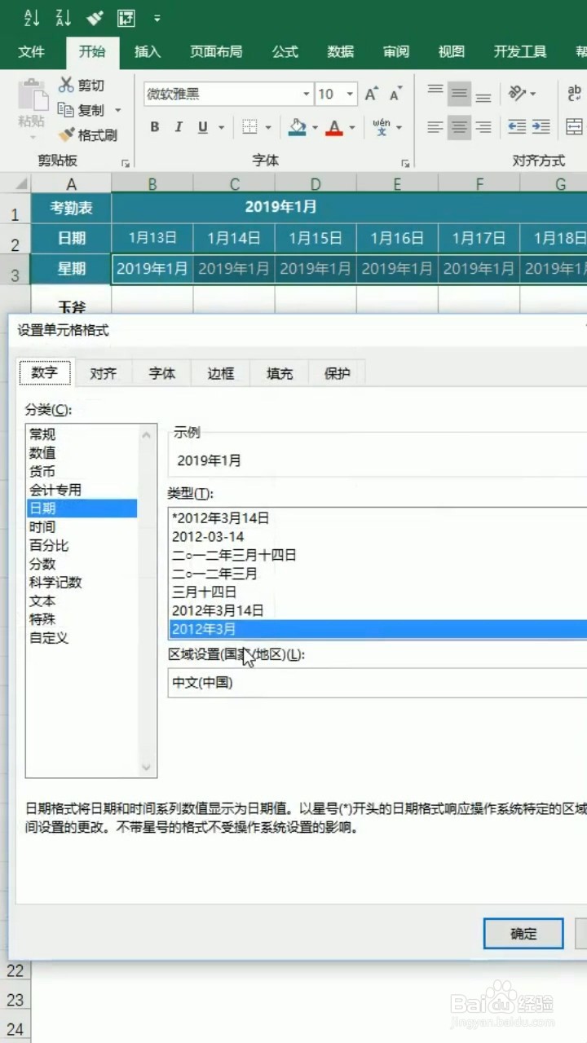Click the 确定 button
Viewport: 587px width, 1043px height.
523,934
